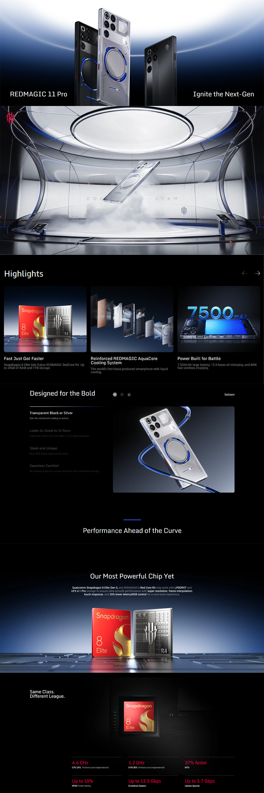The height and width of the screenshot is (793, 264).
Task: Click the exploded phone cooling layers image
Action: [132, 319]
